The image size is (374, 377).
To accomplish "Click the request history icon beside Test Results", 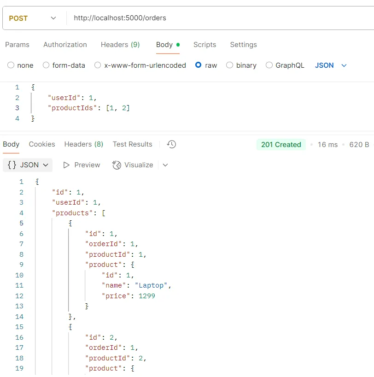I will click(x=171, y=144).
